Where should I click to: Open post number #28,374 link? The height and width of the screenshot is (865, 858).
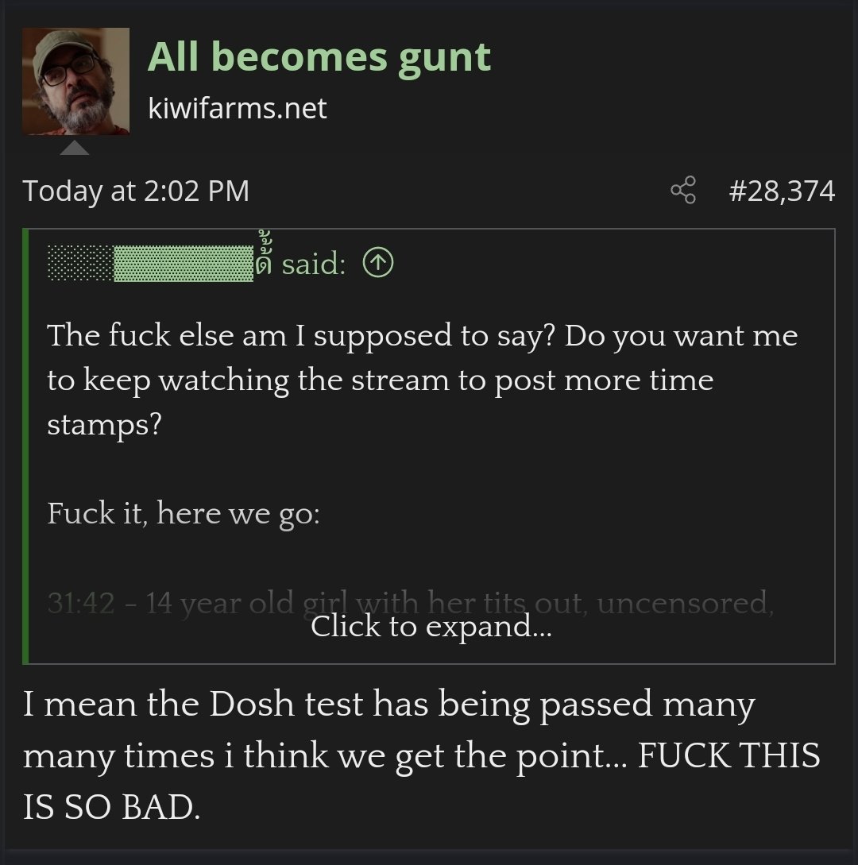[x=781, y=191]
